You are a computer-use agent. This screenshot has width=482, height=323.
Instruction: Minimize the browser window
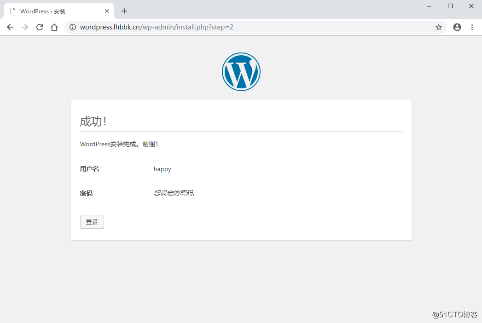[429, 6]
